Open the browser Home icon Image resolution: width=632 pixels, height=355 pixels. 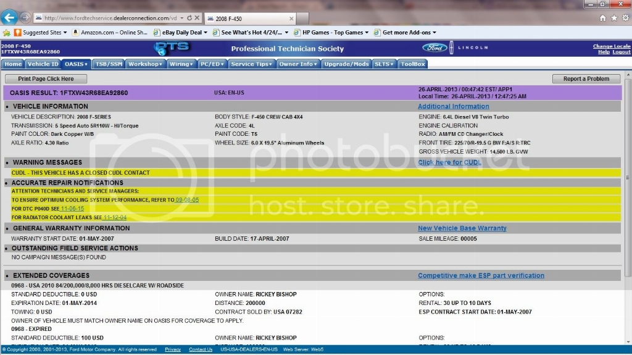click(602, 18)
